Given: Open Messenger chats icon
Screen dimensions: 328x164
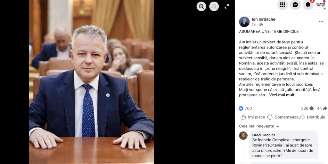Looking at the screenshot, I should click(x=295, y=5).
